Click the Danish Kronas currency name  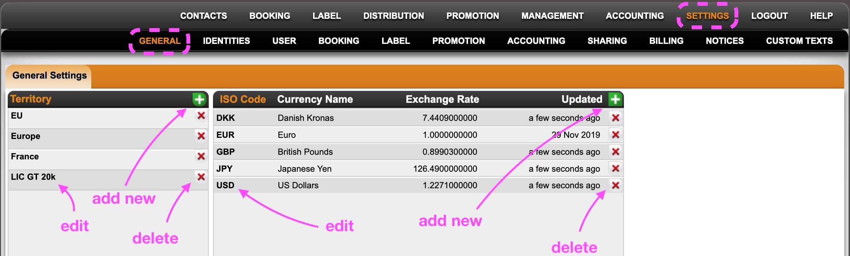[x=306, y=118]
